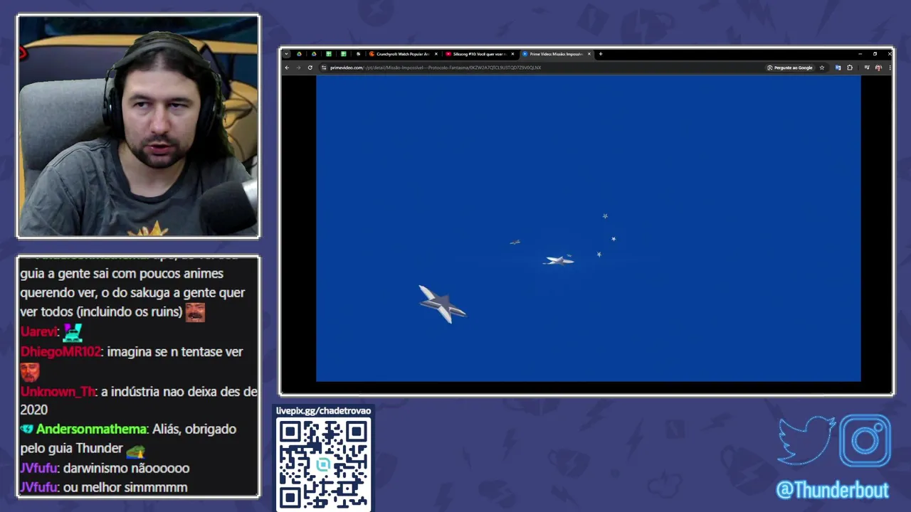
Task: Click the Uarevi username in chat
Action: pos(38,332)
